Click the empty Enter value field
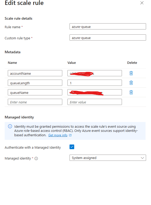Viewport: 151px width, 205px height. [95, 102]
